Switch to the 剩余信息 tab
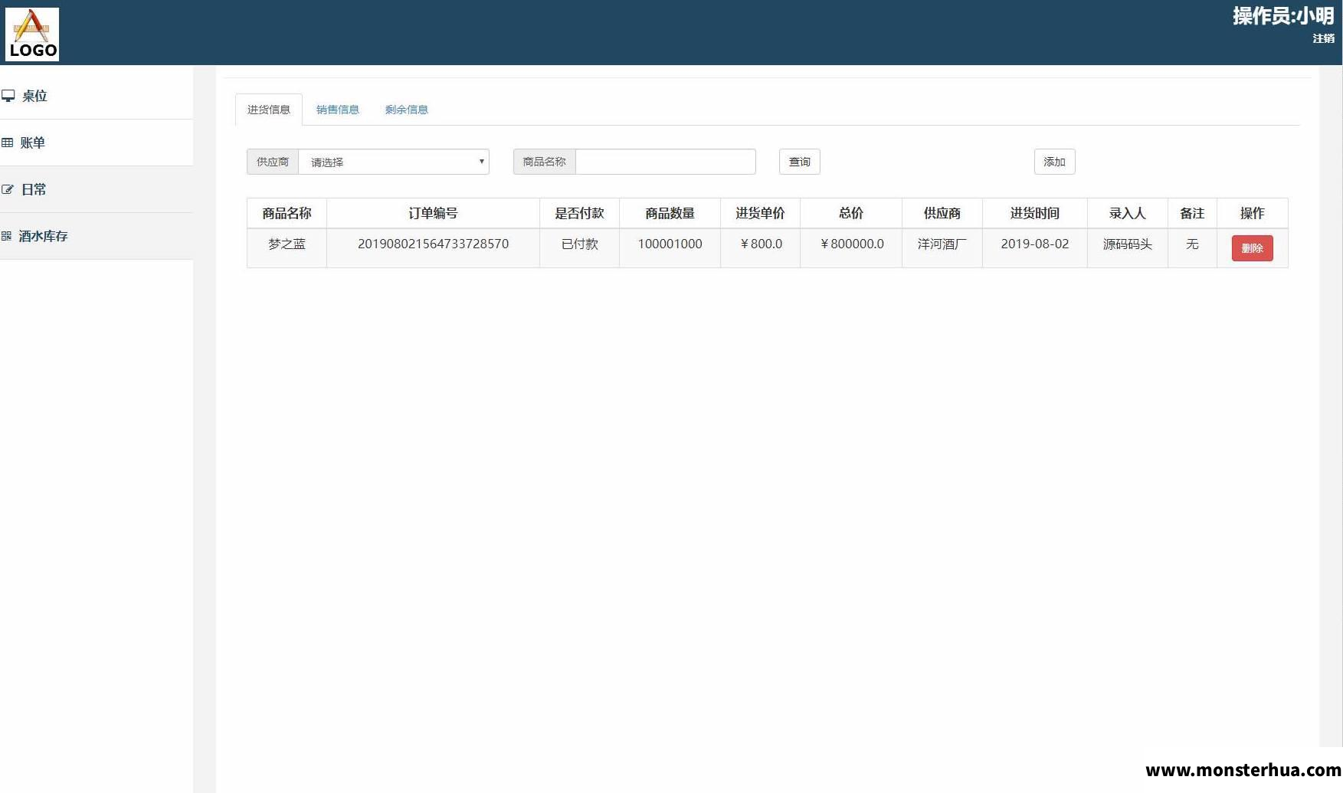This screenshot has width=1343, height=793. click(407, 110)
